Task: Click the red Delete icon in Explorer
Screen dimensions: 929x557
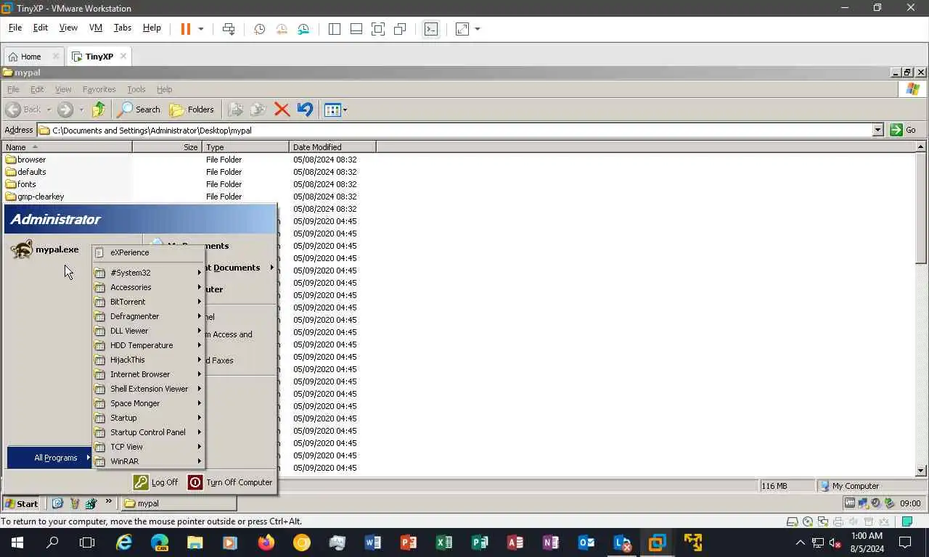Action: [x=282, y=110]
